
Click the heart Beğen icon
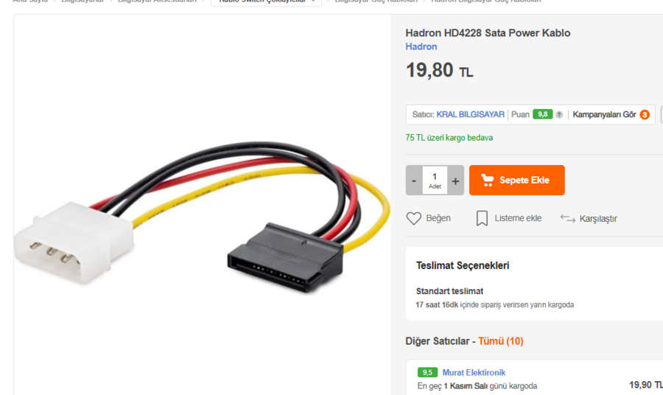pos(413,218)
